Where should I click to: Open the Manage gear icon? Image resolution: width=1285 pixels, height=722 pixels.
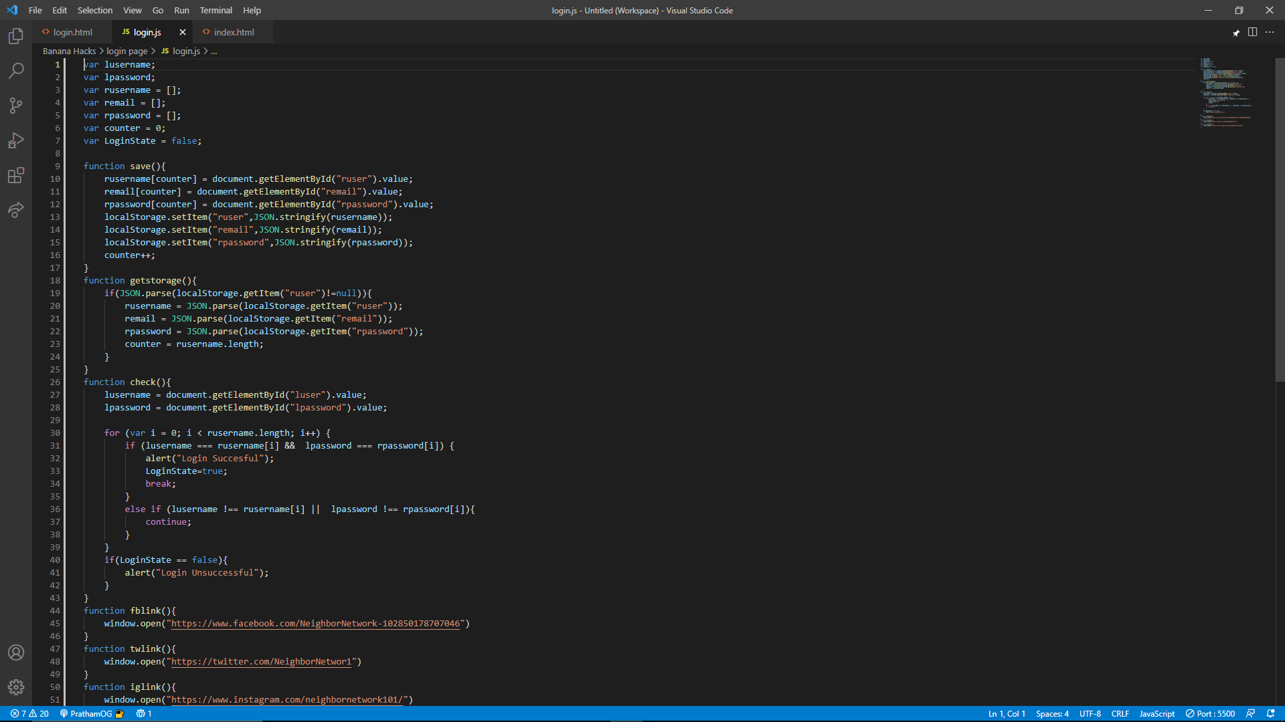(x=16, y=687)
